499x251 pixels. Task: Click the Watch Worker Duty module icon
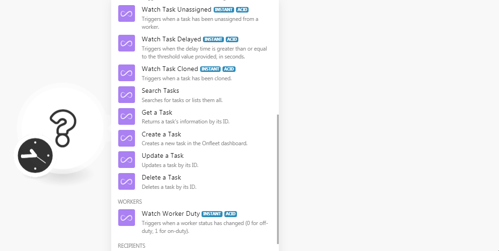[x=127, y=218]
